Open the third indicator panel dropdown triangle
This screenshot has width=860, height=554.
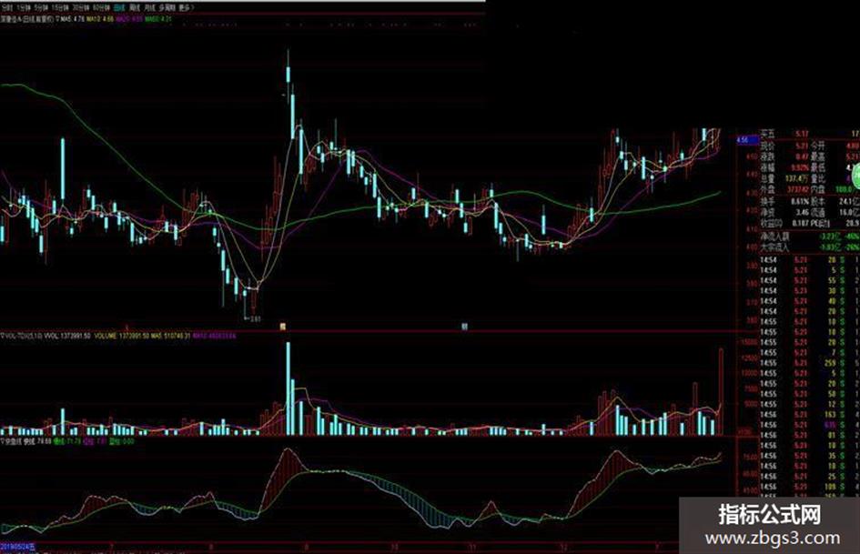[x=2, y=440]
